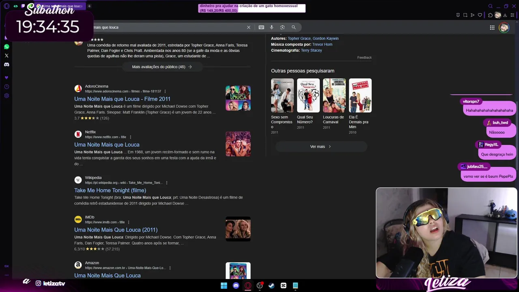Open CapCut from the taskbar
The image size is (519, 292).
[x=283, y=286]
